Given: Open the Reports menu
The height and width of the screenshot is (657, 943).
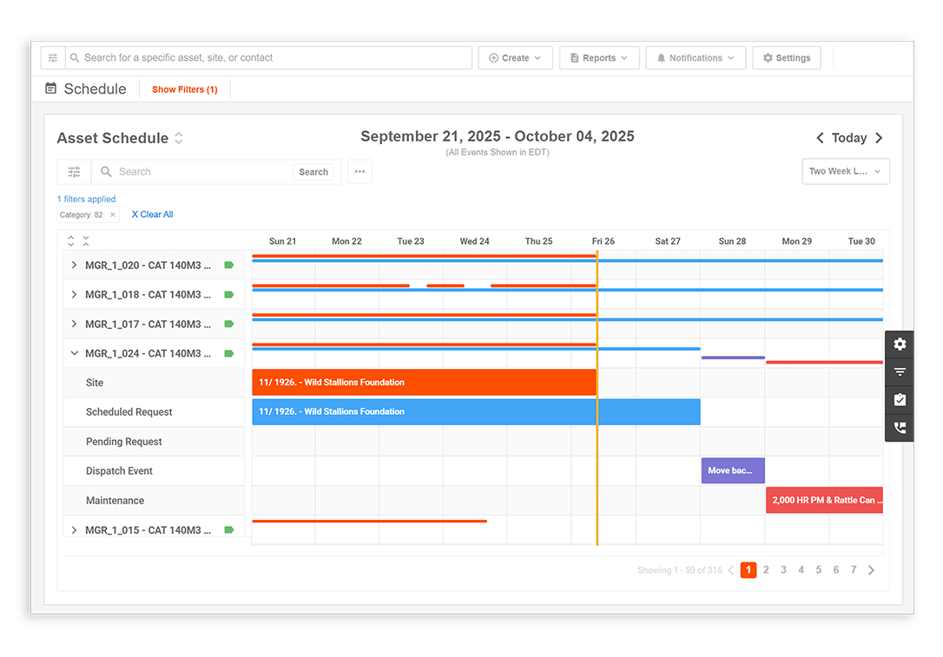Looking at the screenshot, I should pyautogui.click(x=599, y=57).
